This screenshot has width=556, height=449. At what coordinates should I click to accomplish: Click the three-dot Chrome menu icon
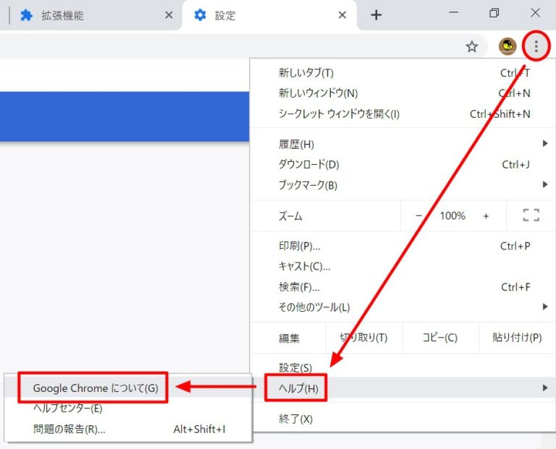coord(536,47)
